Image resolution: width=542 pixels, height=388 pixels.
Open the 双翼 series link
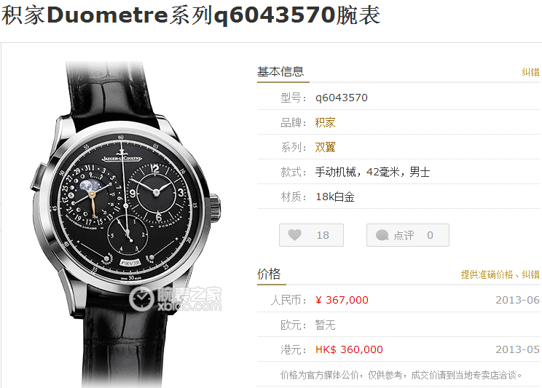click(325, 147)
